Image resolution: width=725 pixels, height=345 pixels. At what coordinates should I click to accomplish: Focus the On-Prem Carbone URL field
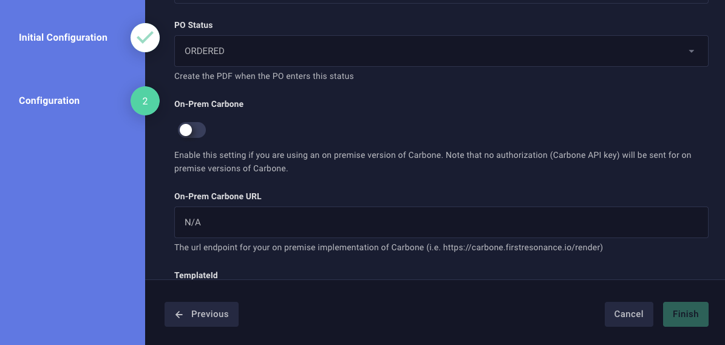441,222
